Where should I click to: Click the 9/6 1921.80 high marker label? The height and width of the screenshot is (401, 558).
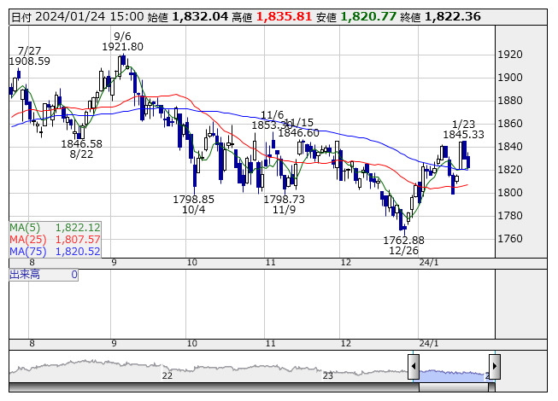click(122, 42)
